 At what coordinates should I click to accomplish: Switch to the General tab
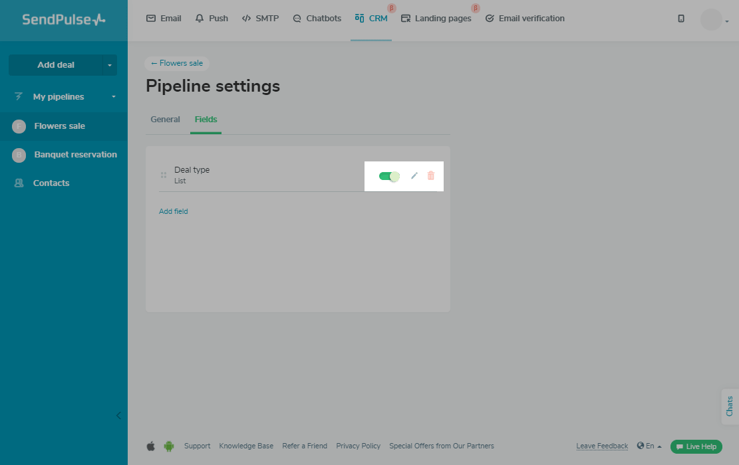[x=165, y=120]
